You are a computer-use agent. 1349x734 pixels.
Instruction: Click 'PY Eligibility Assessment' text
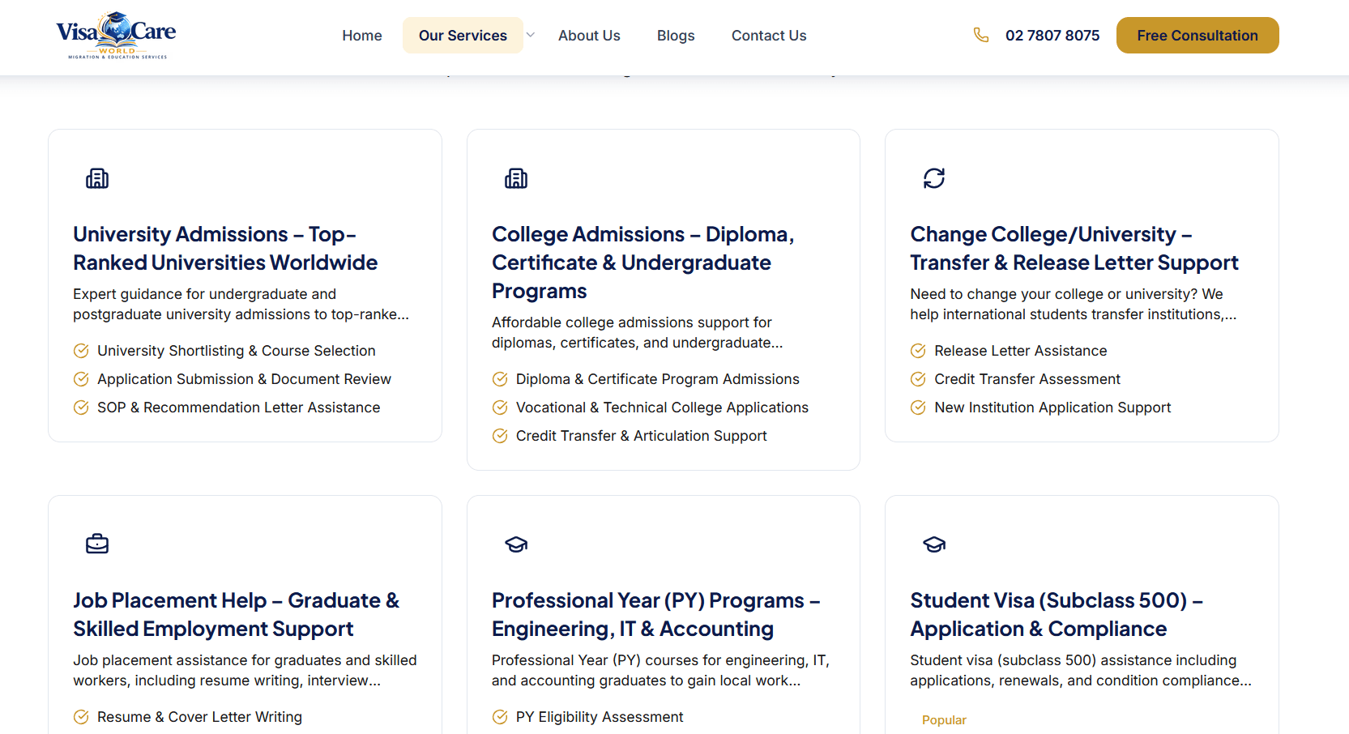(600, 717)
